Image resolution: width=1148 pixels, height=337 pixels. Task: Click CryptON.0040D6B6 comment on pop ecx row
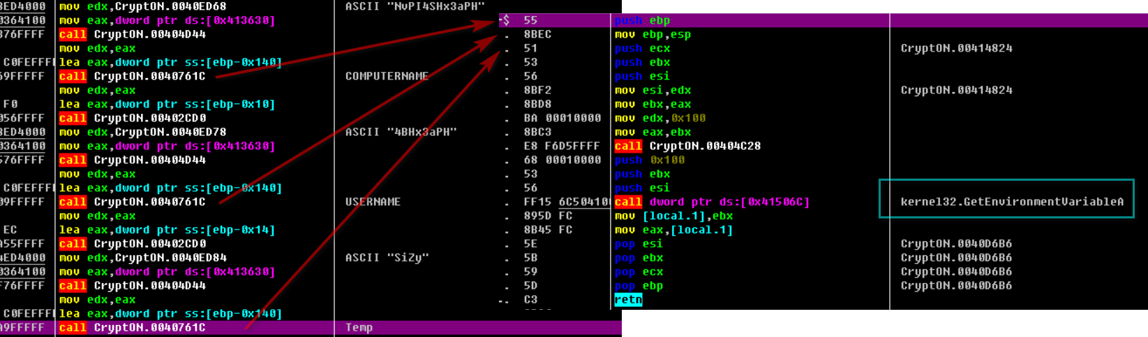coord(956,271)
